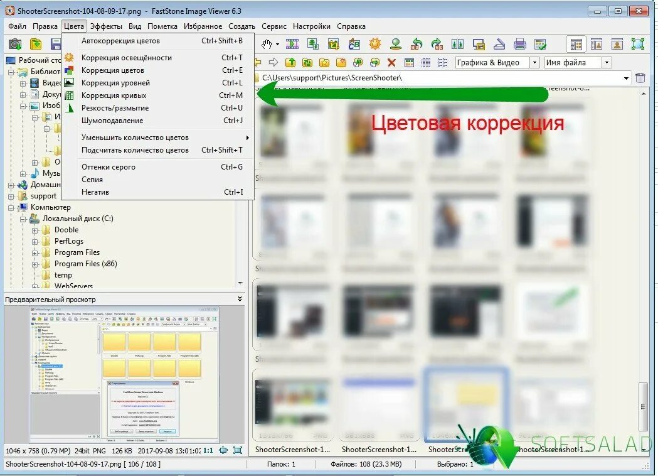Click the Файлов: 108 (23.3 MB) status text
This screenshot has height=476, width=658.
(x=366, y=464)
